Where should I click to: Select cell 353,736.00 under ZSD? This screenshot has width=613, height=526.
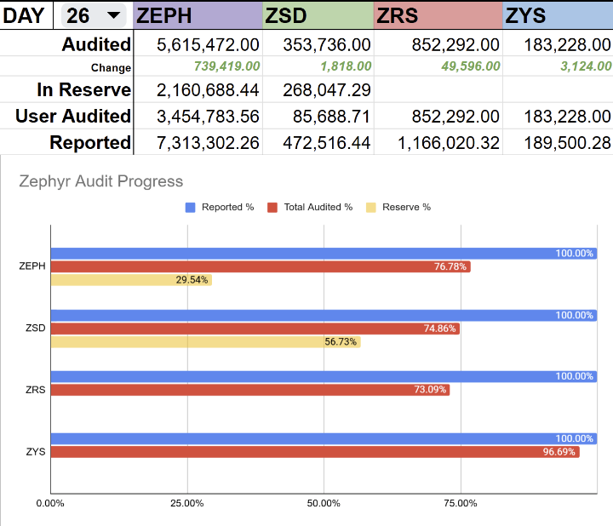[x=327, y=44]
